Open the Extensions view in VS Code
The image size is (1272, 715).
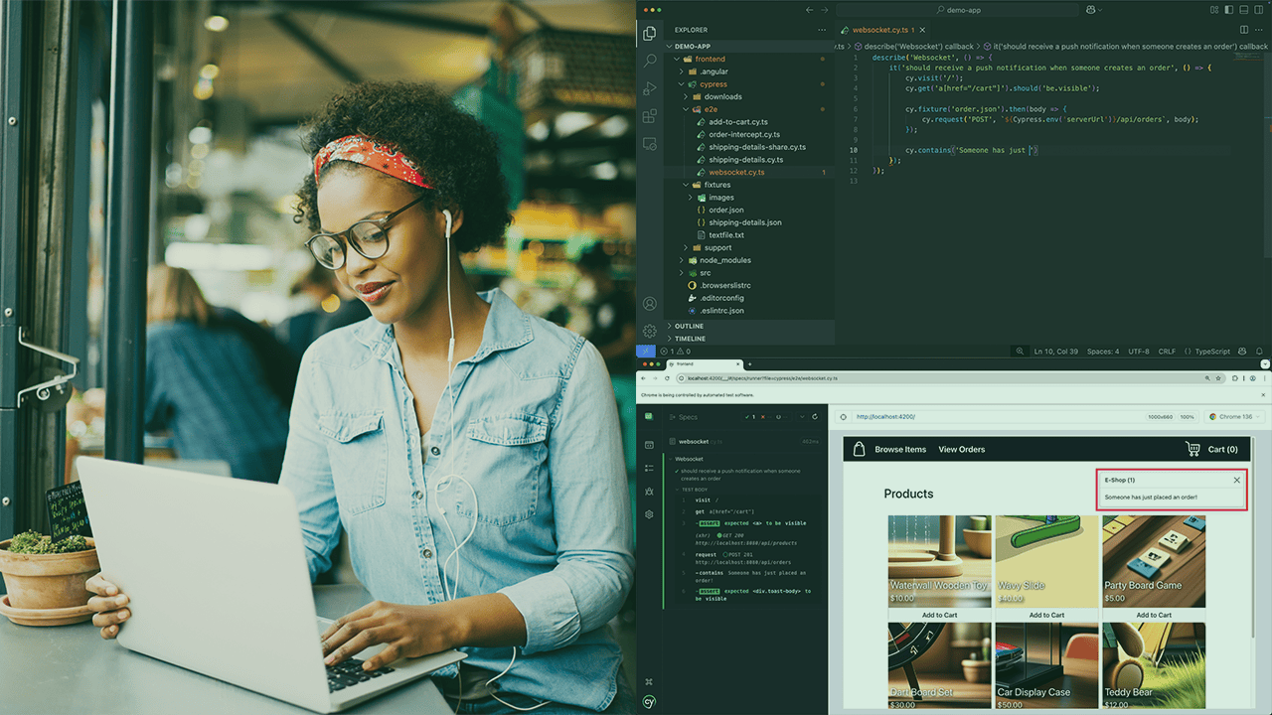[650, 116]
